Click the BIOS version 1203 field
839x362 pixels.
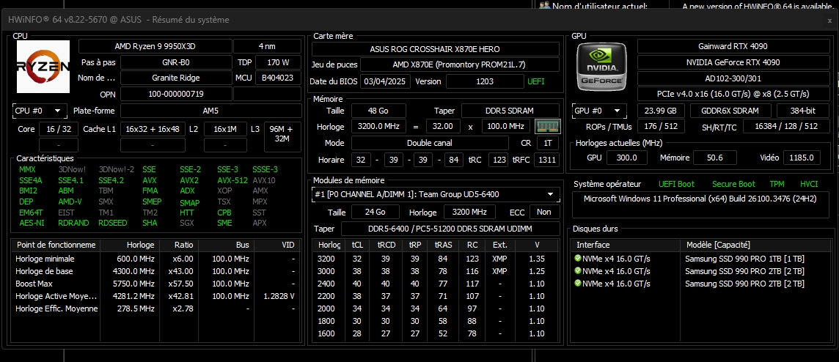coord(485,81)
